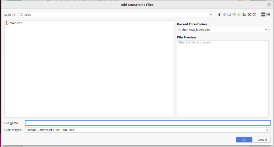Delete selected file with red X
The width and height of the screenshot is (274, 147).
pos(249,15)
